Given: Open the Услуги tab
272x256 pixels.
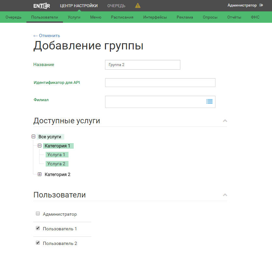Looking at the screenshot, I should [74, 17].
